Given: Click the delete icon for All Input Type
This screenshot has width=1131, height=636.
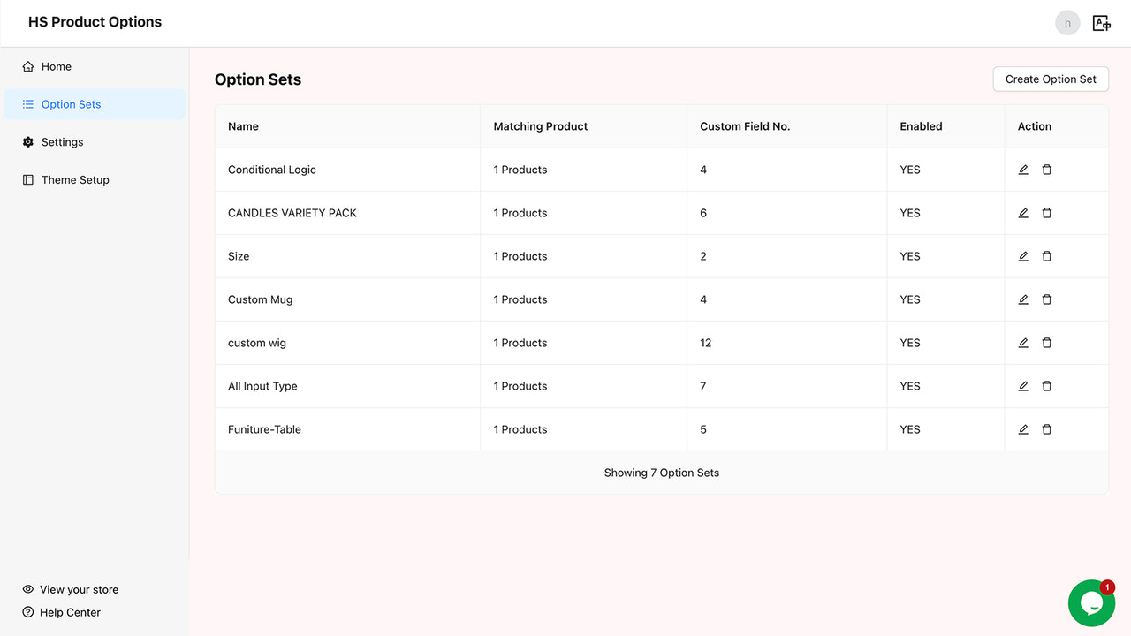Looking at the screenshot, I should [x=1047, y=386].
